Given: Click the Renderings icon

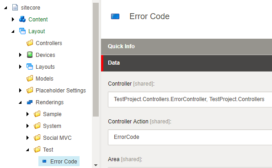Looking at the screenshot, I should click(x=30, y=102).
